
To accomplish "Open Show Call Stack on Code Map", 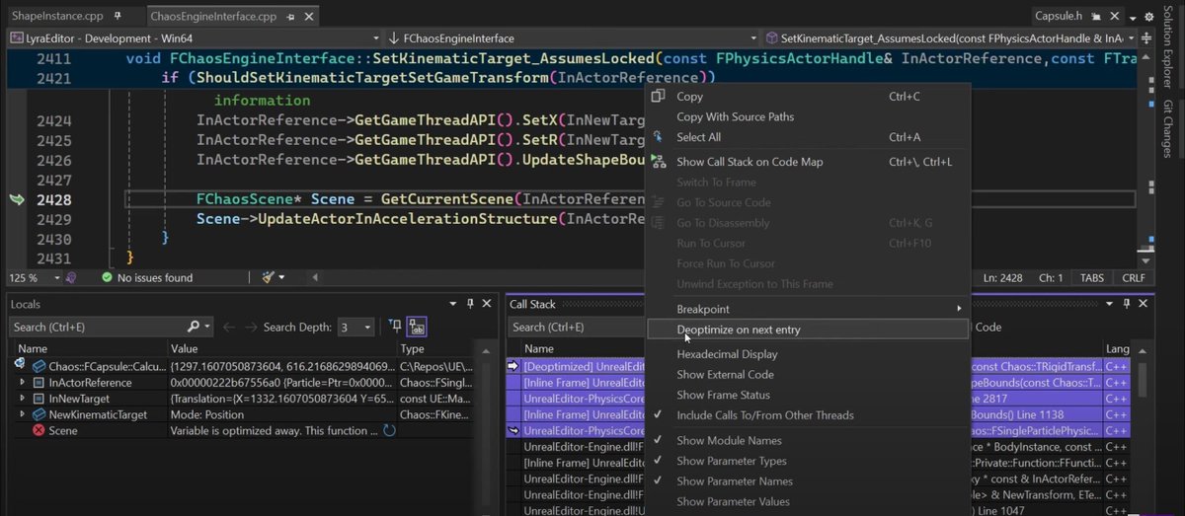I will 808,162.
